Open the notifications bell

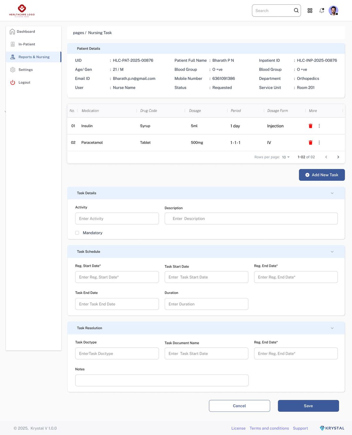tap(322, 11)
